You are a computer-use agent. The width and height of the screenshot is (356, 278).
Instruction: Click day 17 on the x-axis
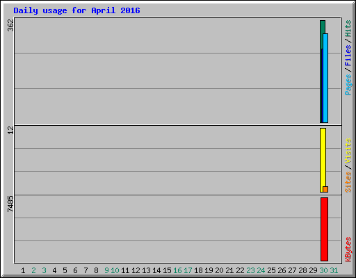[x=188, y=270]
